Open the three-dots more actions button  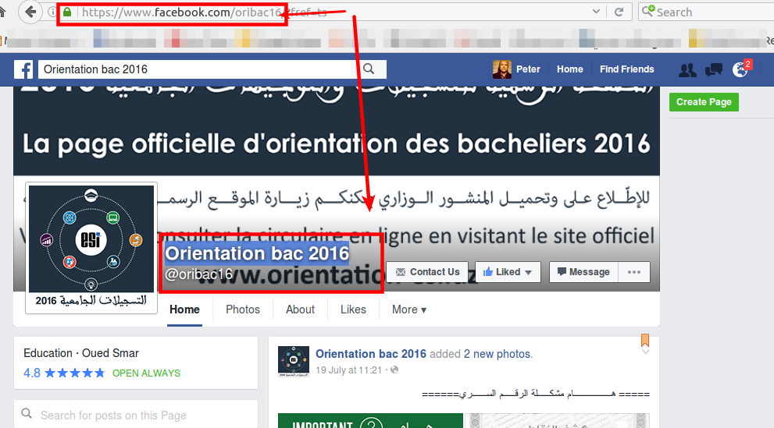coord(634,272)
